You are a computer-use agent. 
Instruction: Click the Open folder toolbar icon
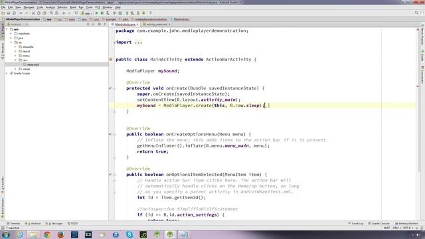click(3, 13)
